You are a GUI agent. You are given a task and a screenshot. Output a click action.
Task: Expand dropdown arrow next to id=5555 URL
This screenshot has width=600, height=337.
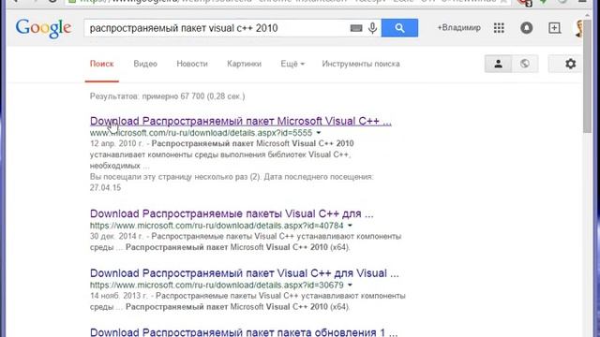pos(319,133)
